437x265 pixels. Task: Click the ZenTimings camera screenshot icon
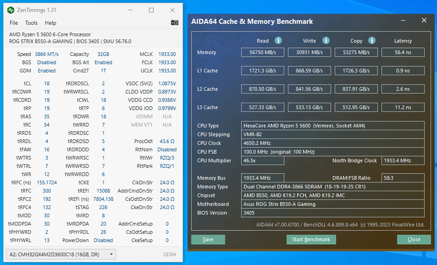point(174,22)
